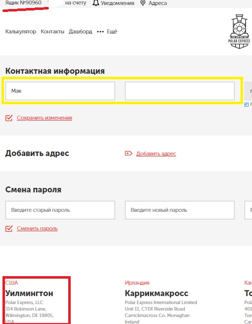Open the Дашборд menu item
The width and height of the screenshot is (252, 324).
[80, 31]
